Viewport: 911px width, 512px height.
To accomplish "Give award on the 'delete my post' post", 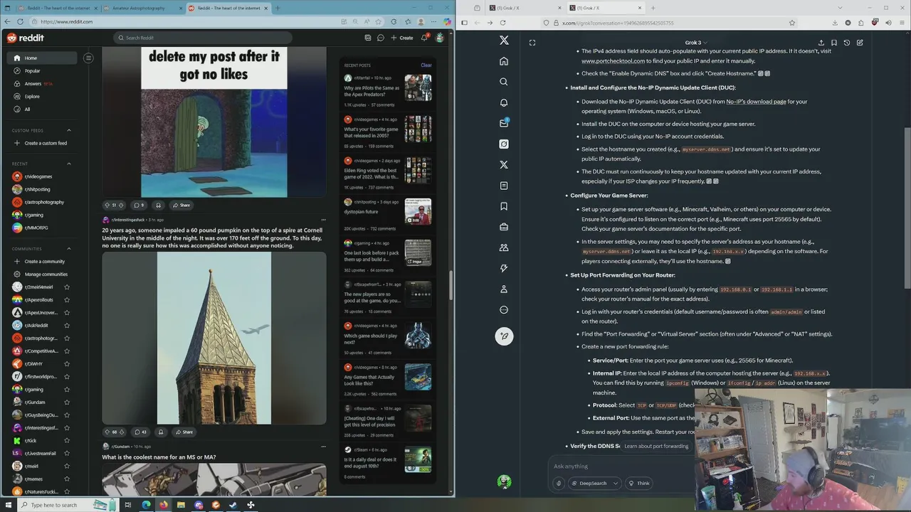I will pyautogui.click(x=158, y=205).
